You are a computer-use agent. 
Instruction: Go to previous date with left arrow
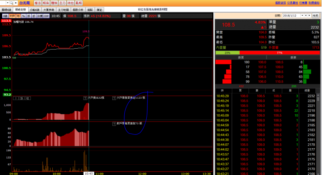[x=306, y=16]
